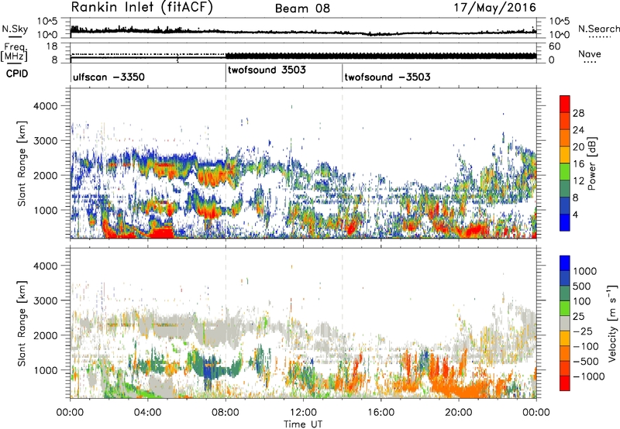Click the noise trace in the N.Sky panel
Screen dimensions: 620x429
(303, 32)
